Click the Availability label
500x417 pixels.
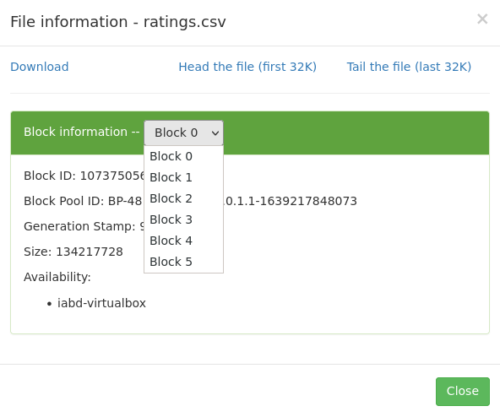[x=57, y=277]
